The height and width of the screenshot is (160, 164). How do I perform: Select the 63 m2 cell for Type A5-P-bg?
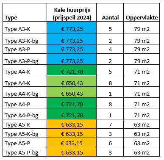coord(142,152)
